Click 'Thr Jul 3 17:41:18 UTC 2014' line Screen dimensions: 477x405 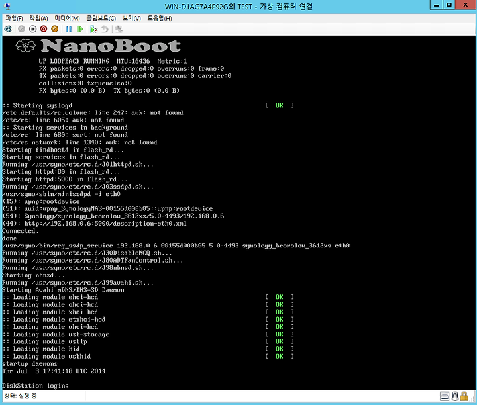54,371
